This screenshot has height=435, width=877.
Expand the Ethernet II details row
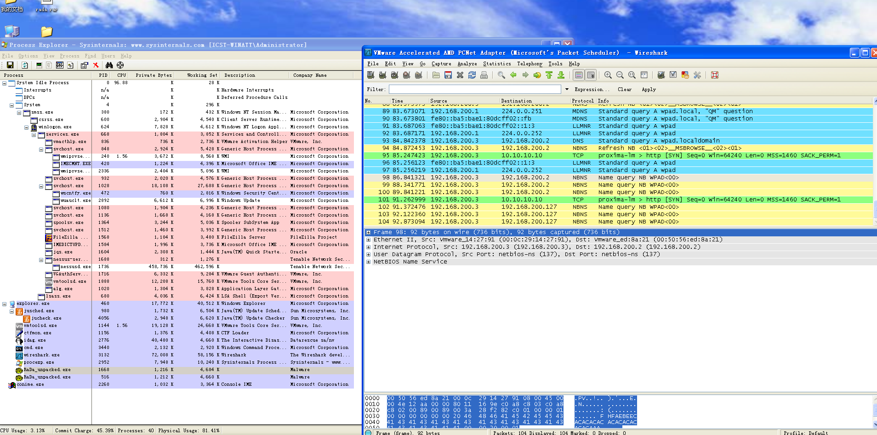[369, 240]
